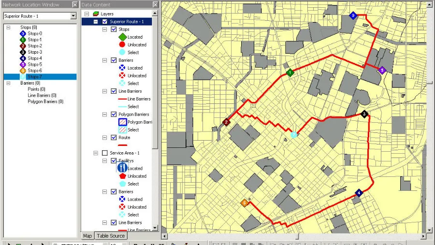Collapse the Service Area - 1 layer group

tap(96, 153)
